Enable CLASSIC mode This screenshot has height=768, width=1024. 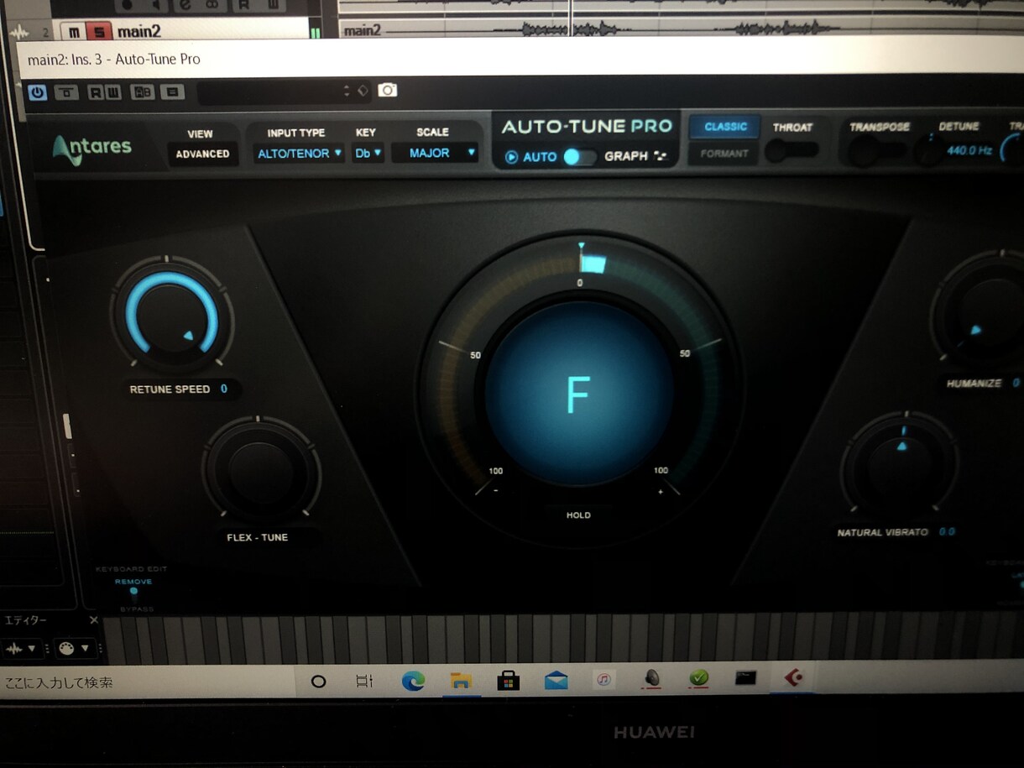tap(725, 127)
